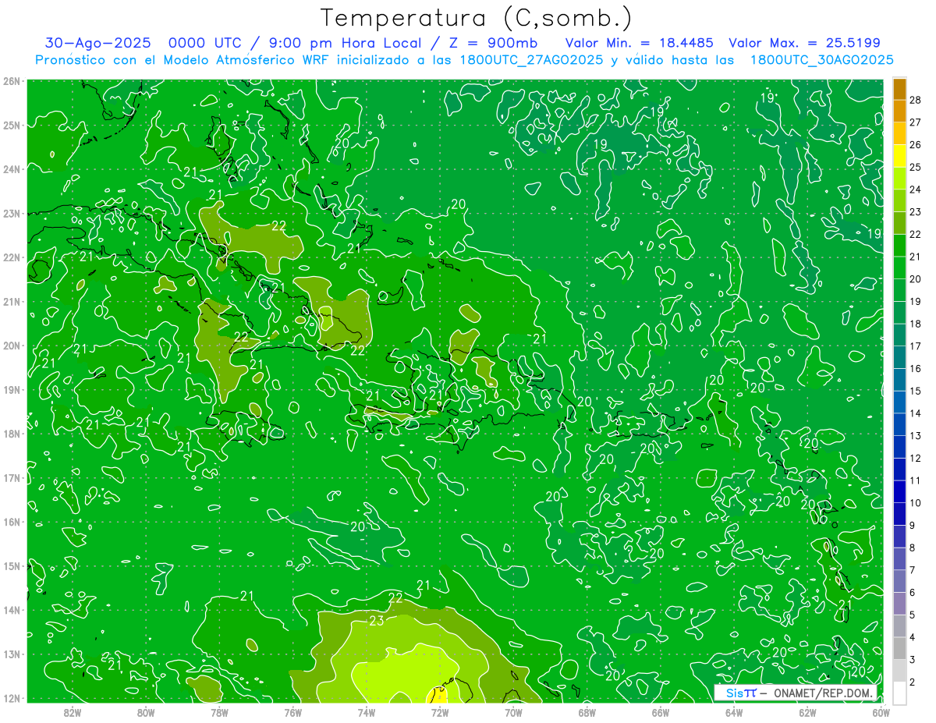
Task: Click the '24N' latitude axis label
Action: pyautogui.click(x=11, y=169)
